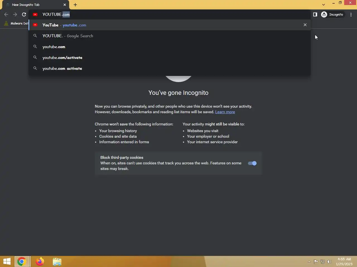The width and height of the screenshot is (357, 267).
Task: Click the red YouTube icon in the address bar
Action: 35,14
